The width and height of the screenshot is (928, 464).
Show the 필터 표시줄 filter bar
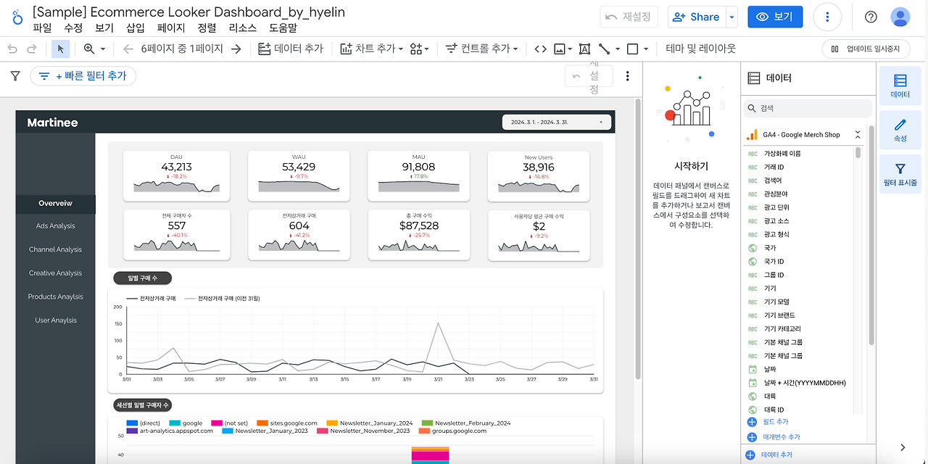900,175
